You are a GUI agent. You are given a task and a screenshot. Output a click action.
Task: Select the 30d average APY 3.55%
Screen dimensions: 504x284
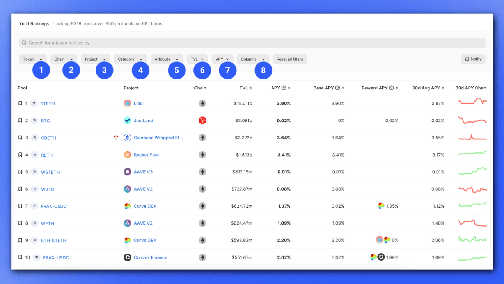click(438, 138)
